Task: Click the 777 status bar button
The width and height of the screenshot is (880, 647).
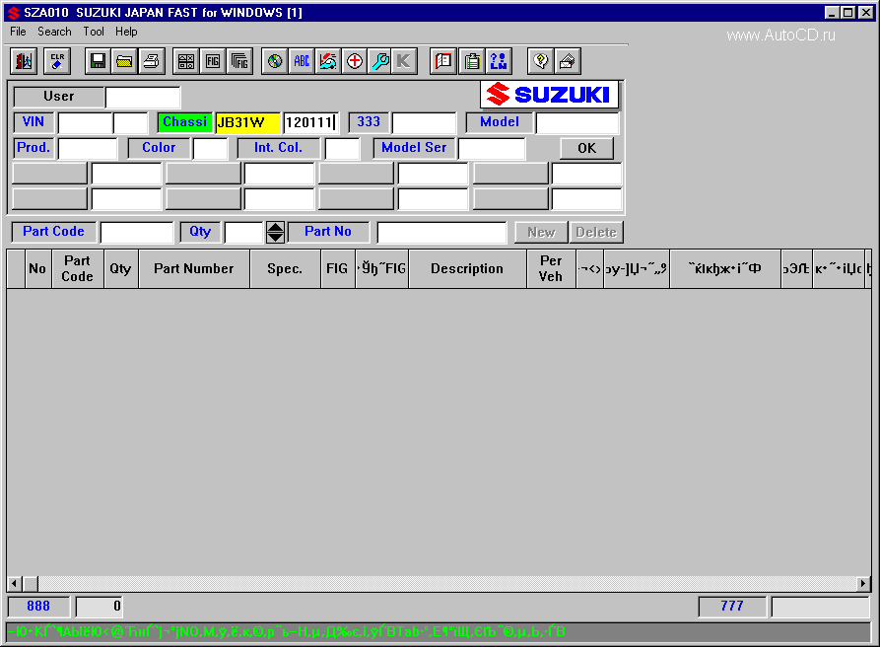Action: pos(732,606)
